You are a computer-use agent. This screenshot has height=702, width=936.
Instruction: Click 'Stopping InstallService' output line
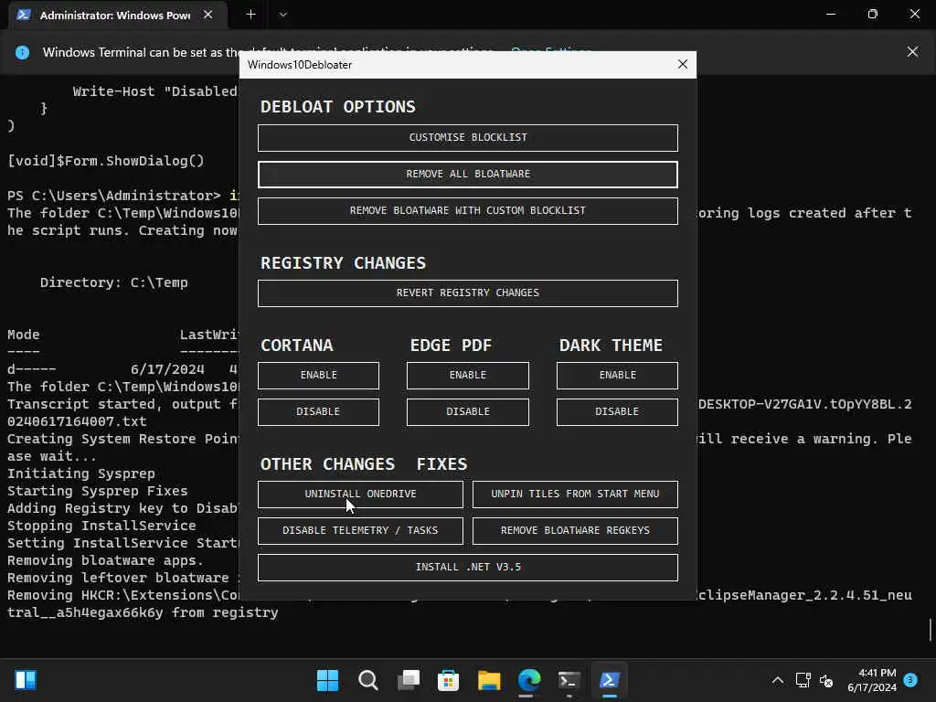pos(101,526)
